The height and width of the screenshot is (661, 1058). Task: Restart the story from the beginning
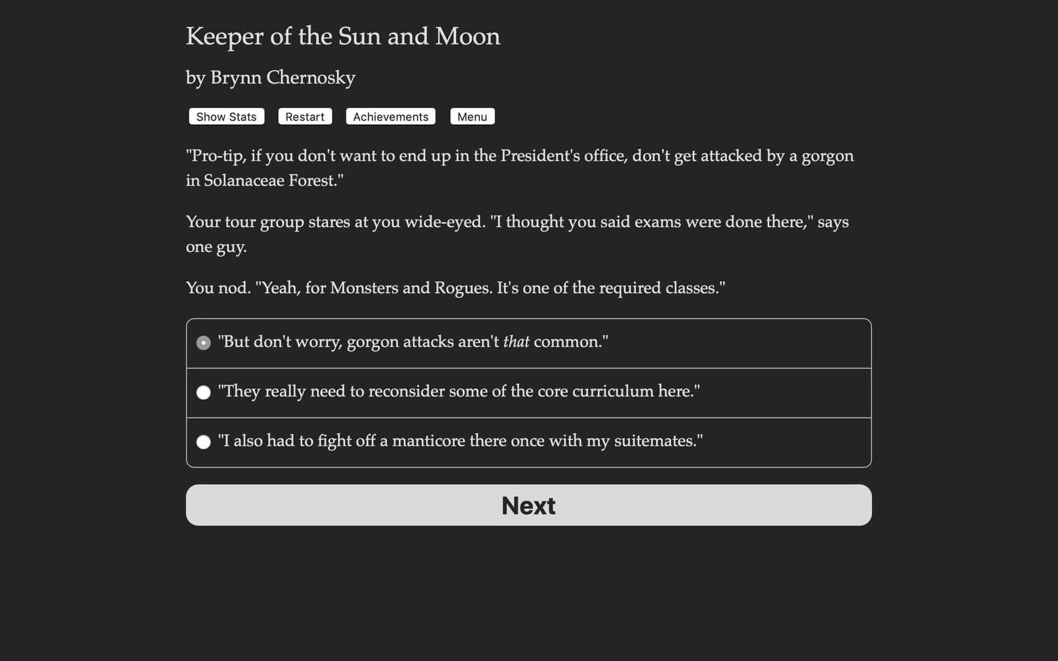(304, 116)
